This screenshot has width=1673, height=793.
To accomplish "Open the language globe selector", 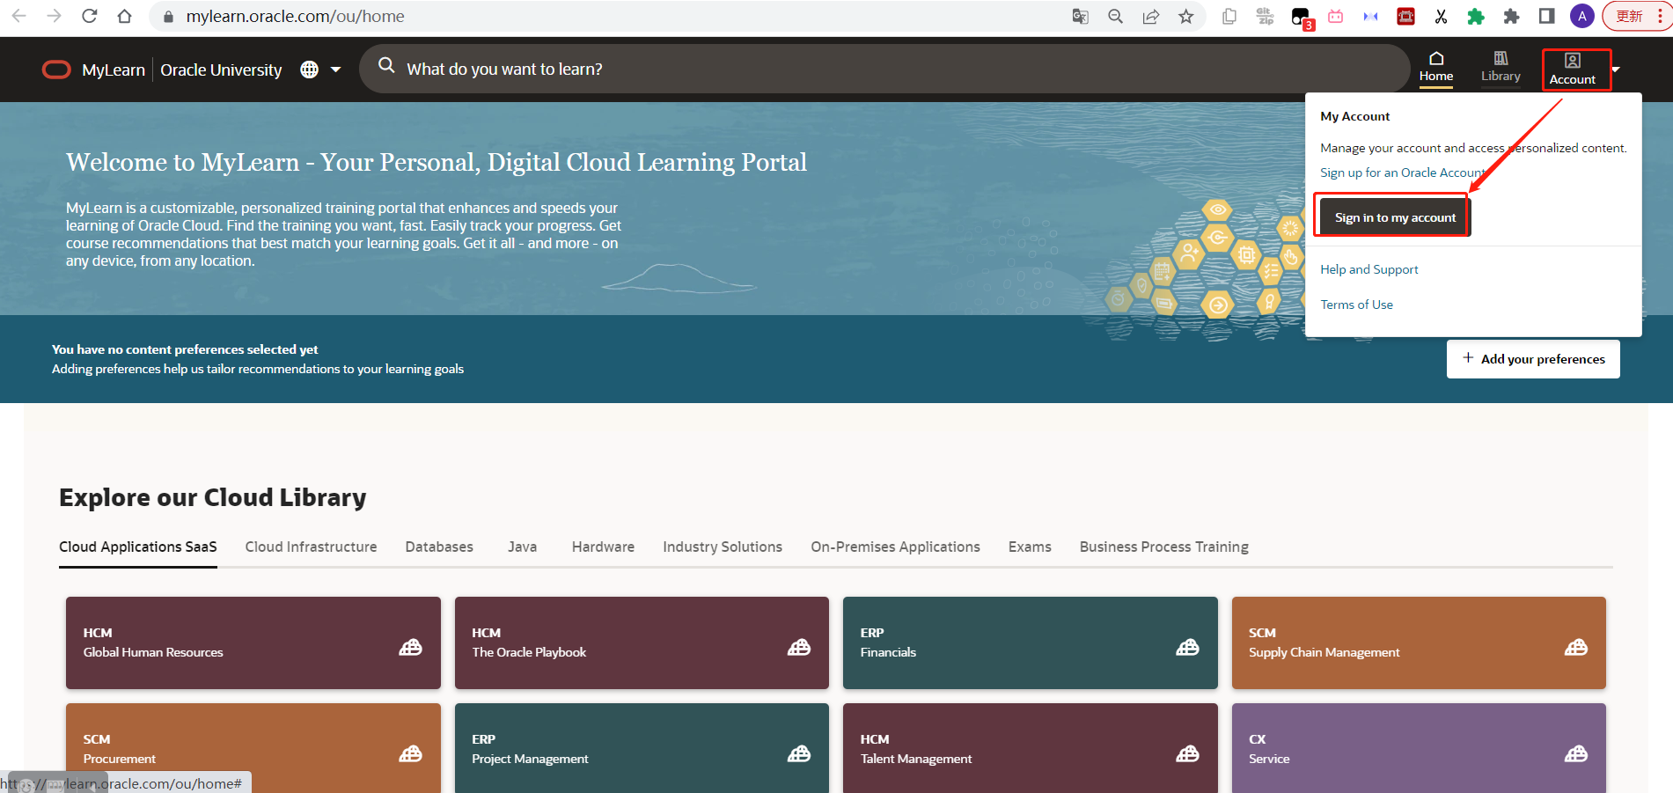I will 309,70.
